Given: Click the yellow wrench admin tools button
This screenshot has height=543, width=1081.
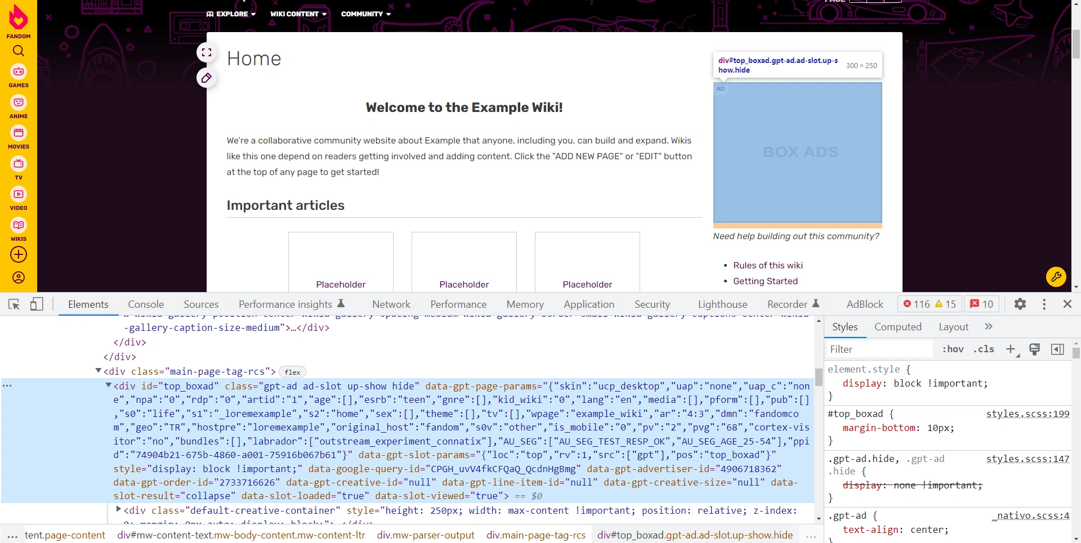Looking at the screenshot, I should point(1056,277).
